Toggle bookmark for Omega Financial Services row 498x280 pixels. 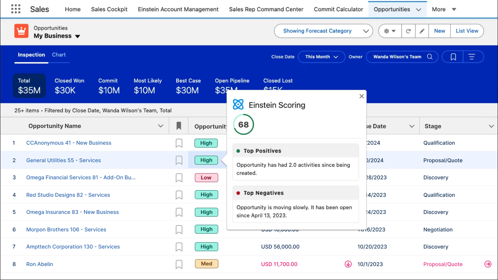pyautogui.click(x=179, y=178)
